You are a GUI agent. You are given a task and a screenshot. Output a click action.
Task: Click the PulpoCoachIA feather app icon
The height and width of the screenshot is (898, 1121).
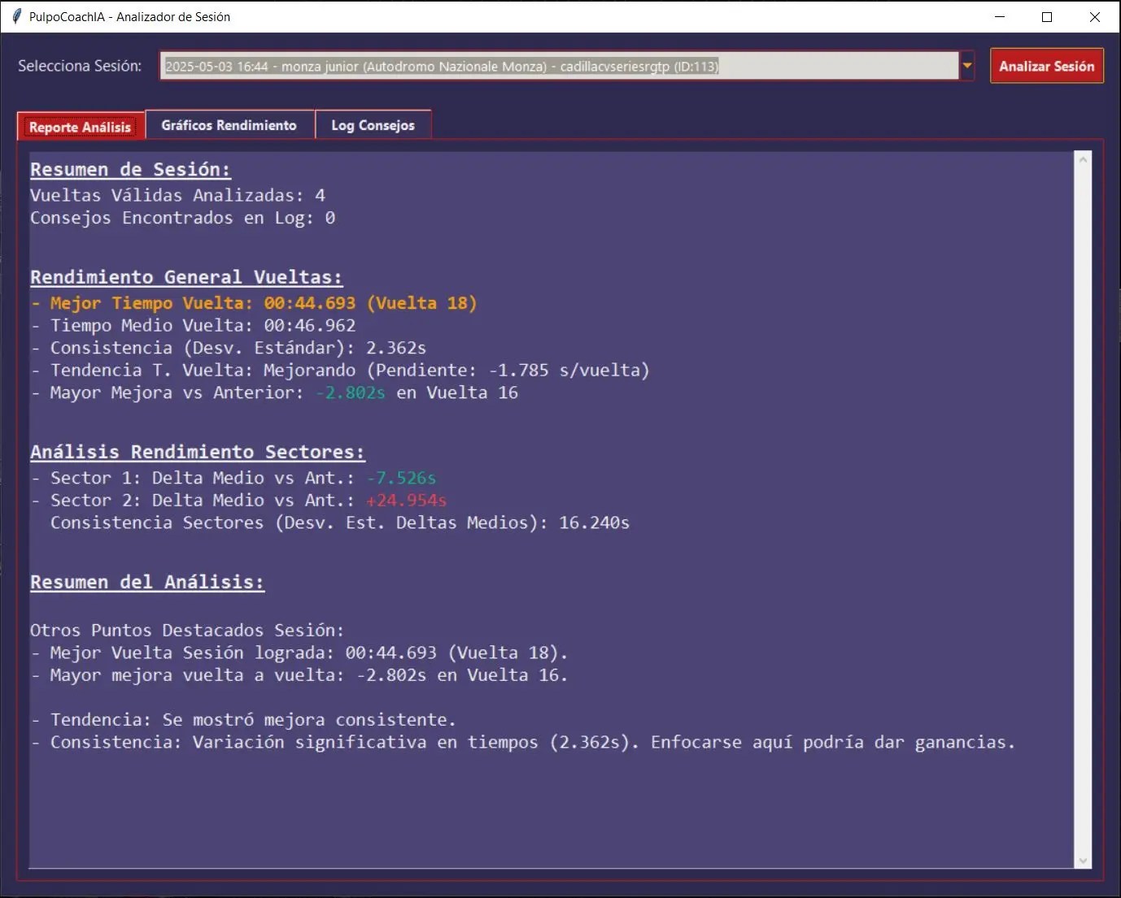pos(16,16)
